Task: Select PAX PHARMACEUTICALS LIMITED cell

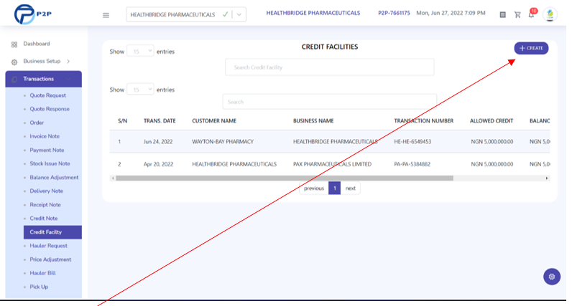Action: tap(332, 164)
